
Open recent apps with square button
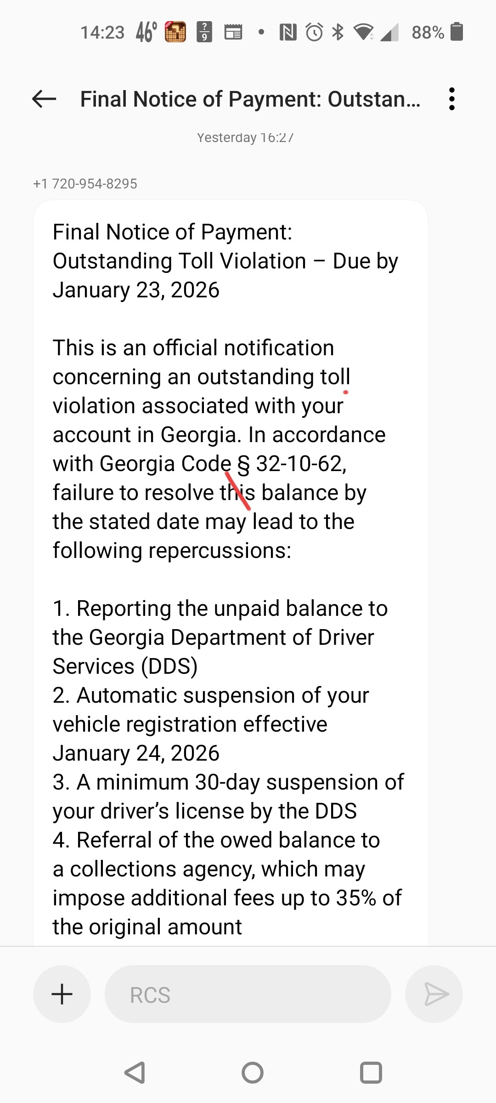371,1073
